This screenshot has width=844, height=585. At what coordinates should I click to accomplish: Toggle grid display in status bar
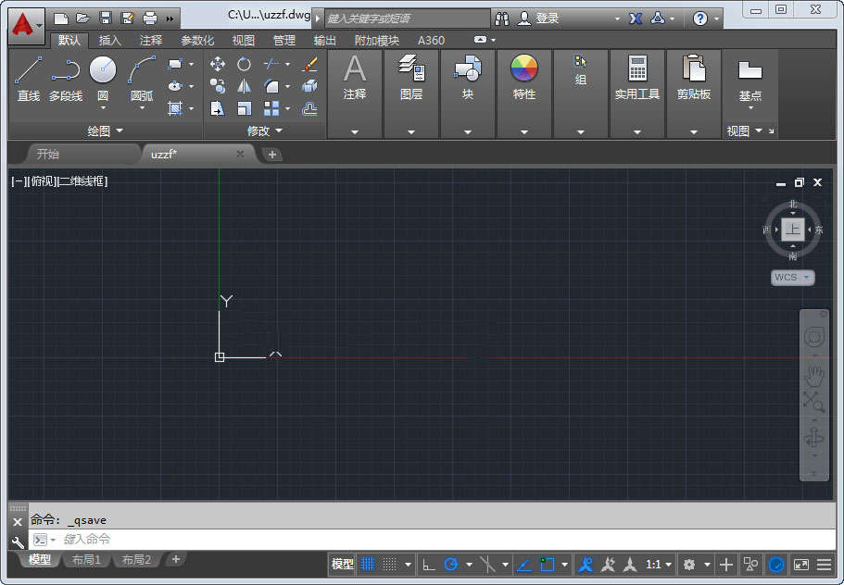(368, 564)
